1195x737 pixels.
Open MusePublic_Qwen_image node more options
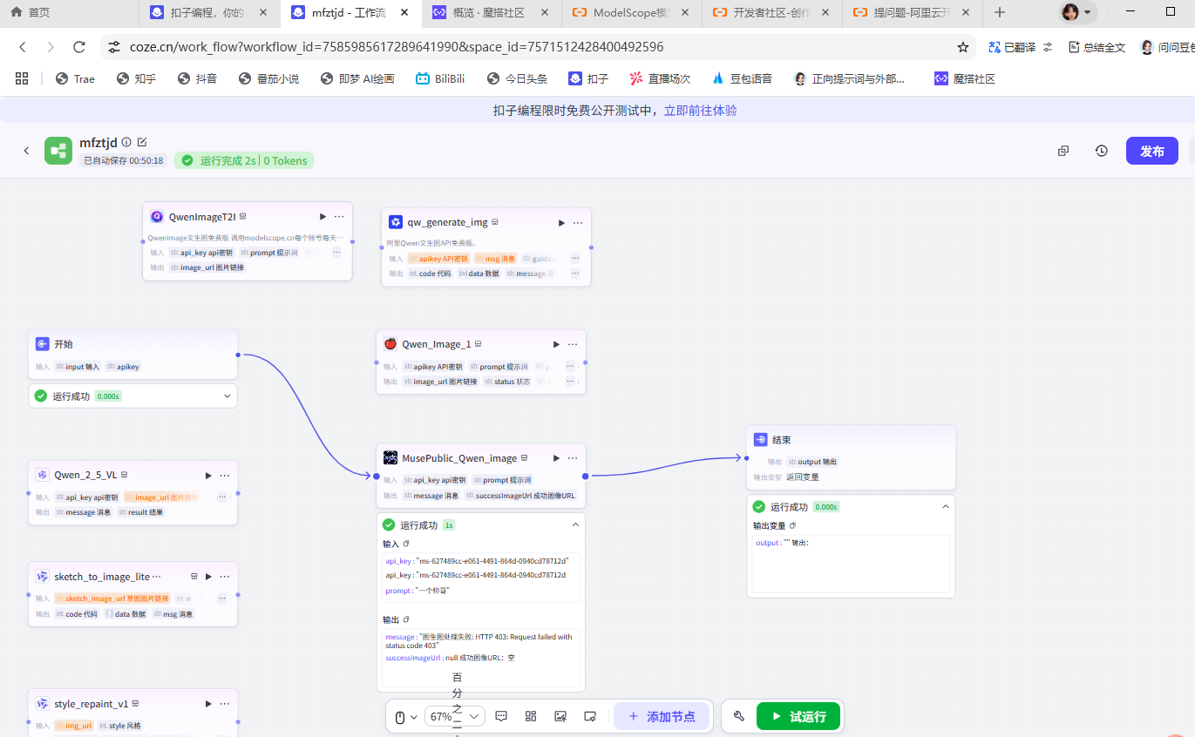point(573,457)
